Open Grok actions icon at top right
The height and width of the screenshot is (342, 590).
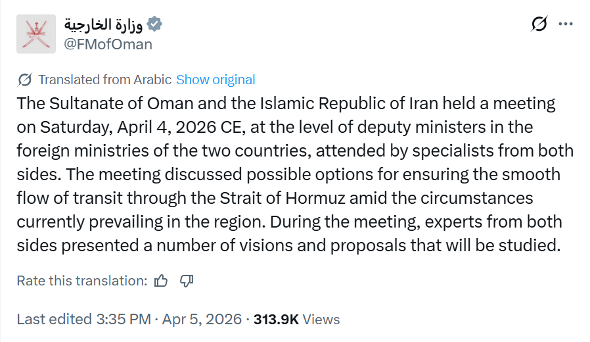pos(539,25)
